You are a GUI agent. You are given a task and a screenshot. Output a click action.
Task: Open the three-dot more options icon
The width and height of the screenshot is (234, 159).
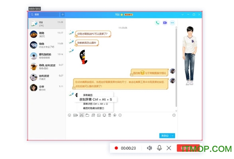(x=172, y=23)
